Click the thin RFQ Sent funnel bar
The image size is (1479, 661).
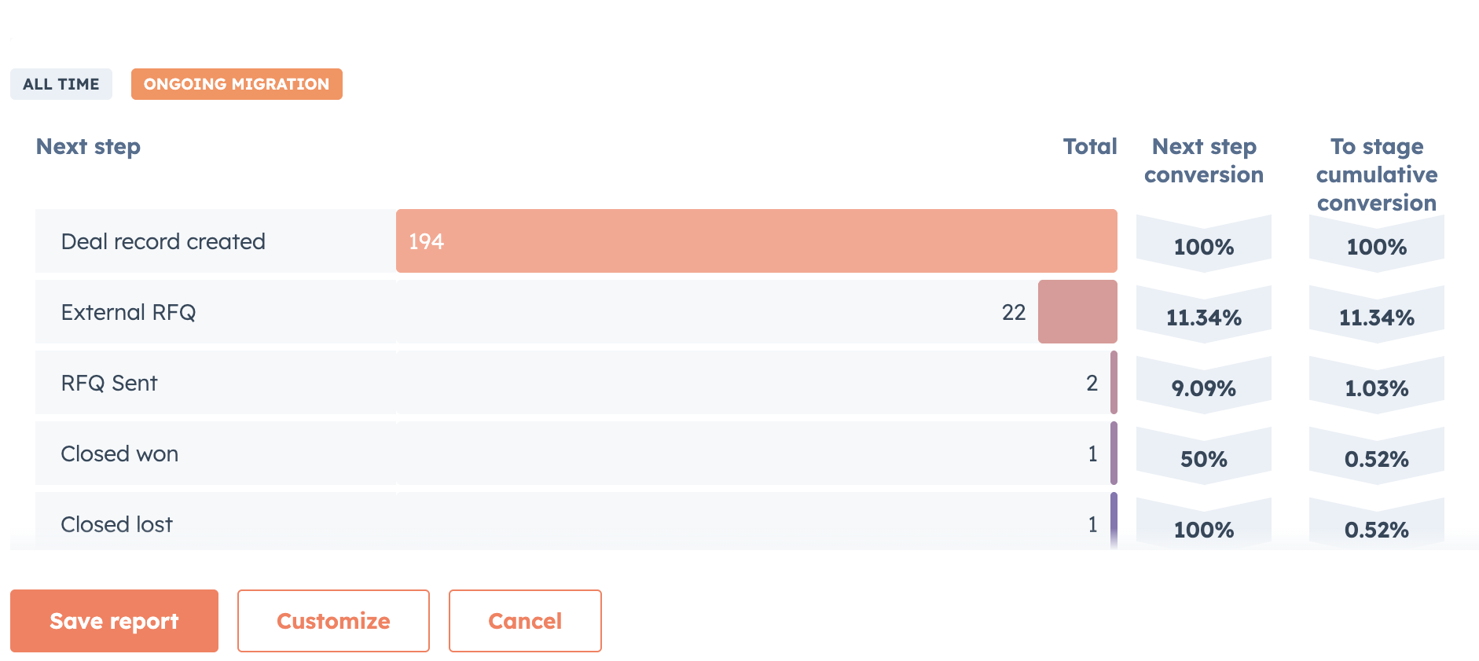(1114, 383)
